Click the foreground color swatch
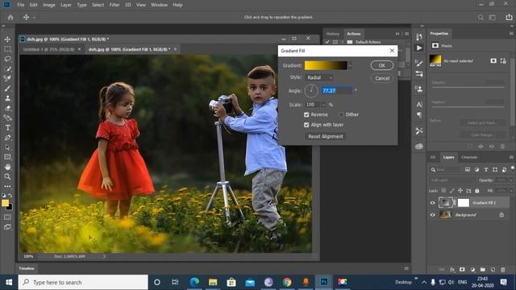Viewport: 516px width, 290px height. (x=6, y=203)
